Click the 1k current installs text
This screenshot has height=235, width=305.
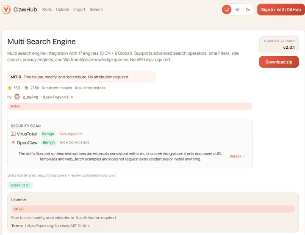coord(57,88)
